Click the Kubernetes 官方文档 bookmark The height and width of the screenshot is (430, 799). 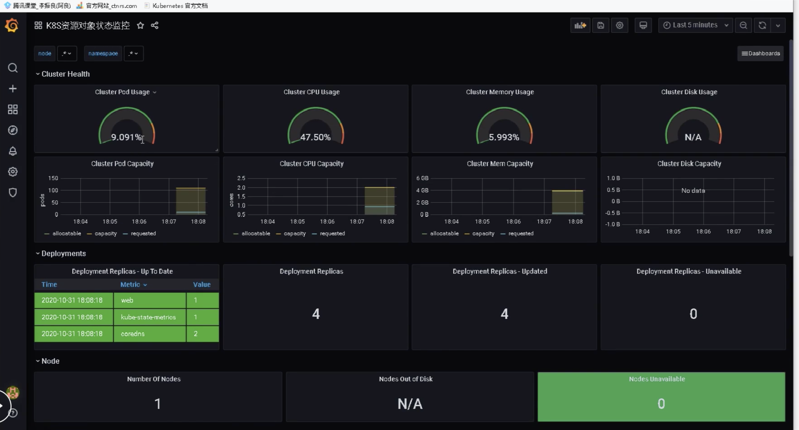coord(180,5)
